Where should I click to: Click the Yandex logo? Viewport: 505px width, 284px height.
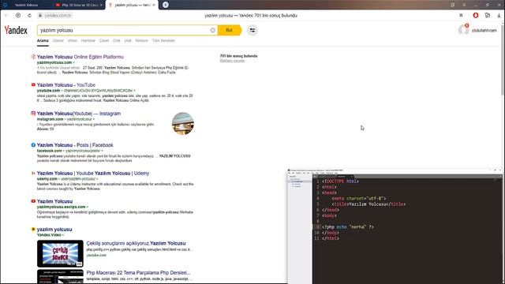pyautogui.click(x=16, y=30)
